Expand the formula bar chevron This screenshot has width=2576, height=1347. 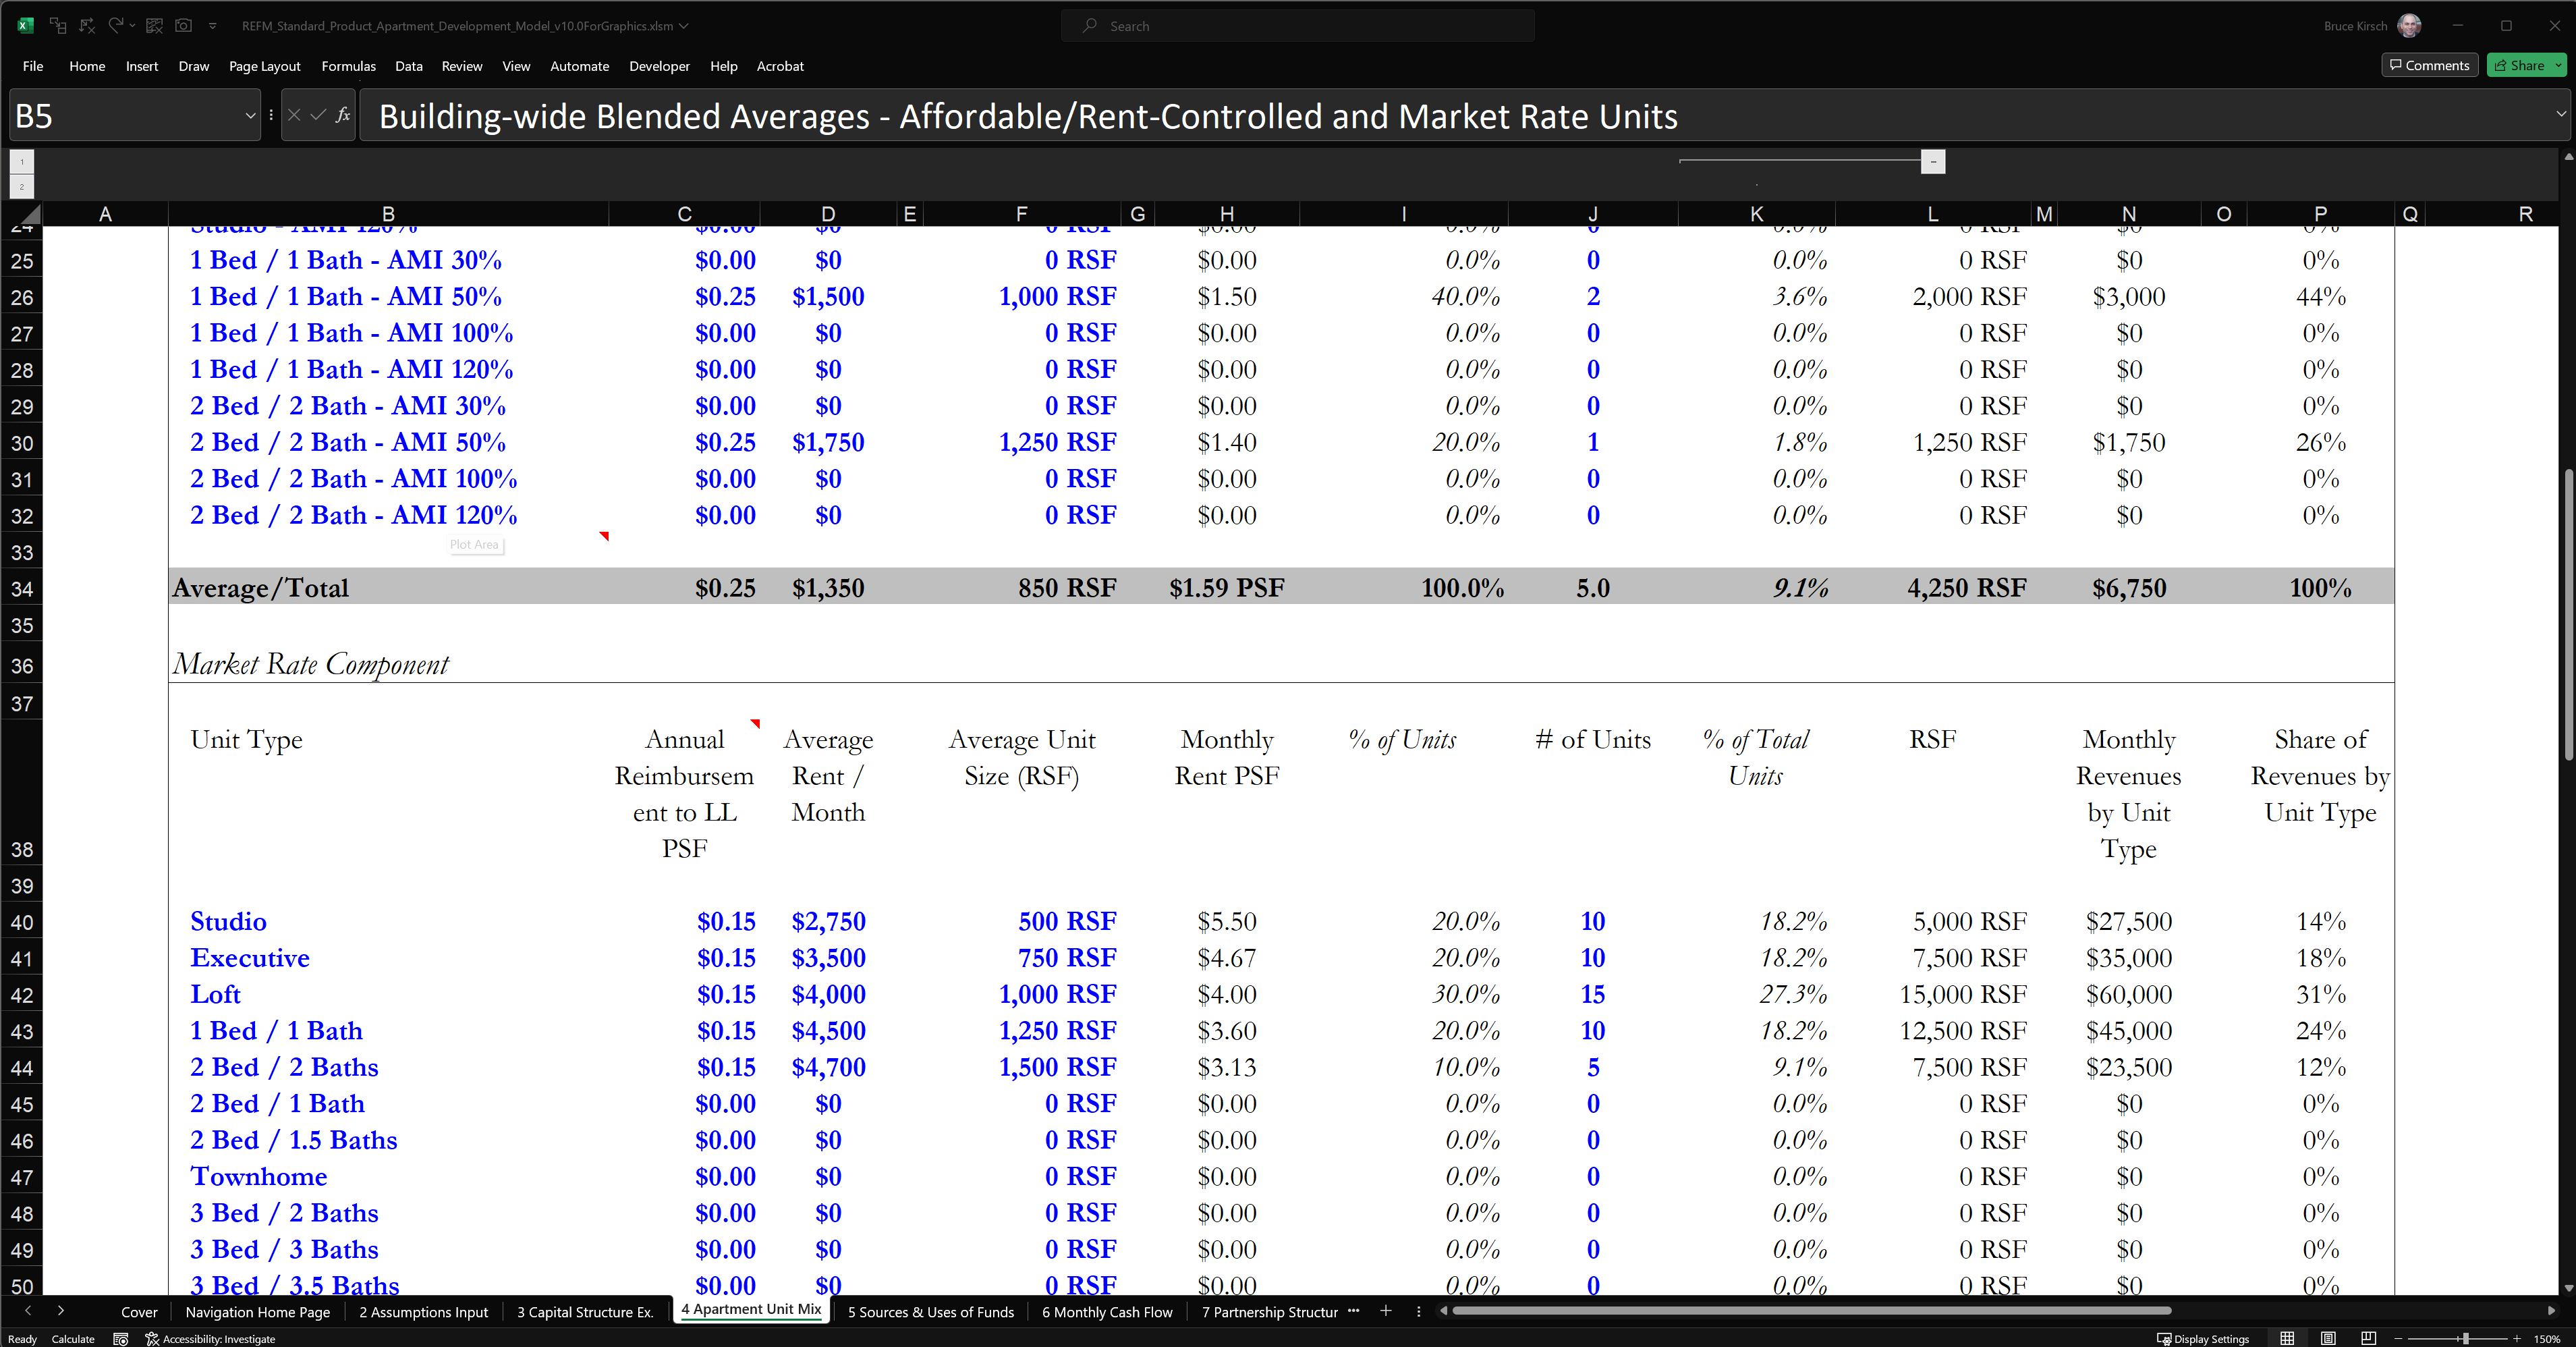coord(2561,114)
